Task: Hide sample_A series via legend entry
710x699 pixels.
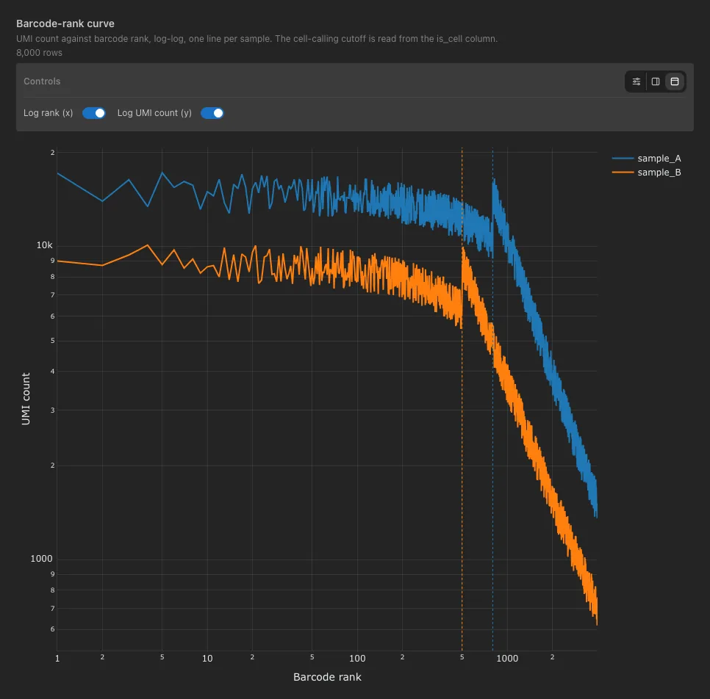Action: tap(647, 159)
